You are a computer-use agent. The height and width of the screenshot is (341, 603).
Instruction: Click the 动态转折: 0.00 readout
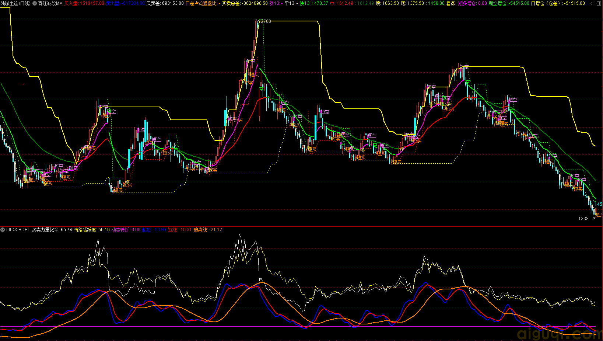(x=126, y=230)
